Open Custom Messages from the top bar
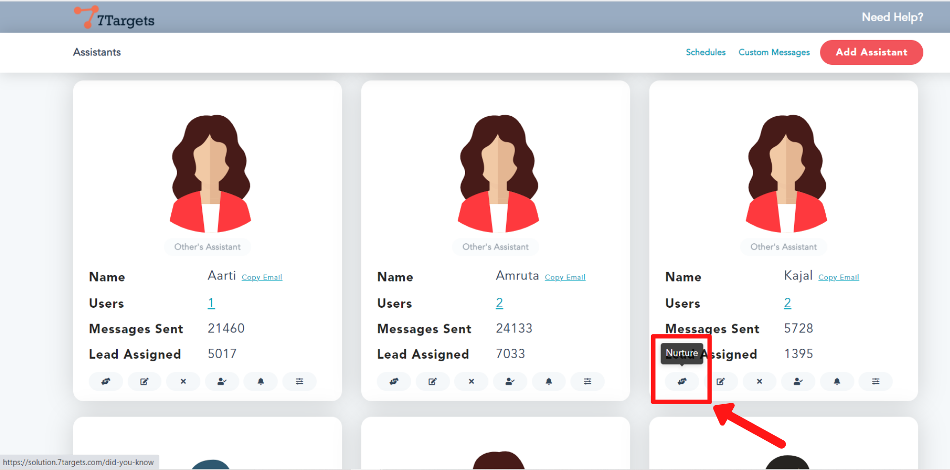Viewport: 950px width, 470px height. click(x=774, y=52)
